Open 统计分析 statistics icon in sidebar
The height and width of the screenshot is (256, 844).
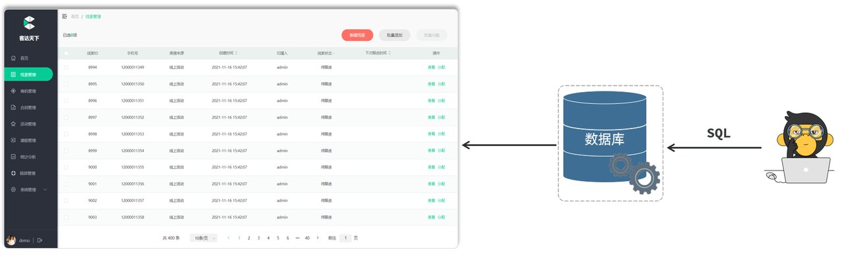click(14, 157)
